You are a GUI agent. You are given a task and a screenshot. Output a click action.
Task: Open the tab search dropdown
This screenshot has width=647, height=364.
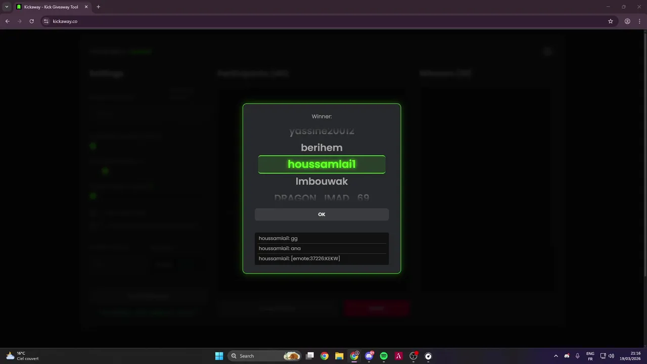pyautogui.click(x=7, y=7)
